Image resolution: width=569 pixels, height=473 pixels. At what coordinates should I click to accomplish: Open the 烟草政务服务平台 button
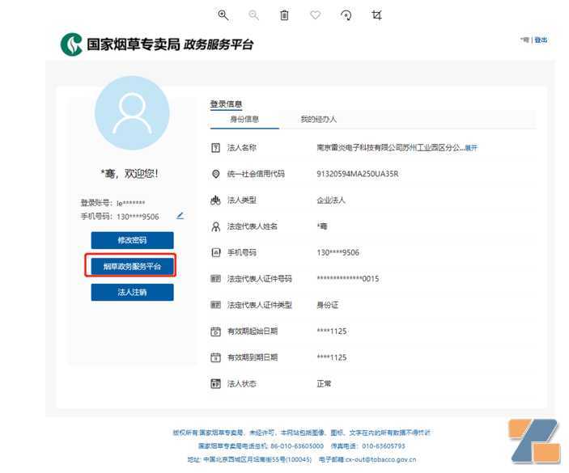tap(132, 266)
